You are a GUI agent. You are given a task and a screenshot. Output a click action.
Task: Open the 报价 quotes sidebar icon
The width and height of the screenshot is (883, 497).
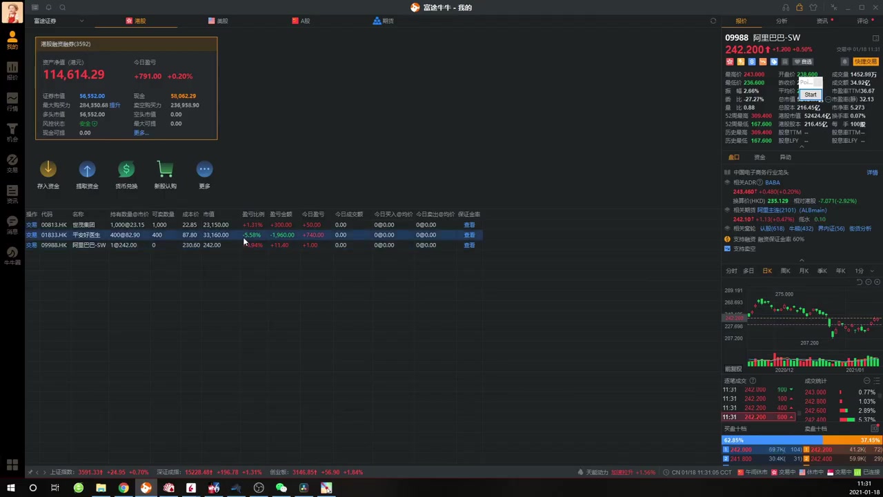(x=12, y=71)
